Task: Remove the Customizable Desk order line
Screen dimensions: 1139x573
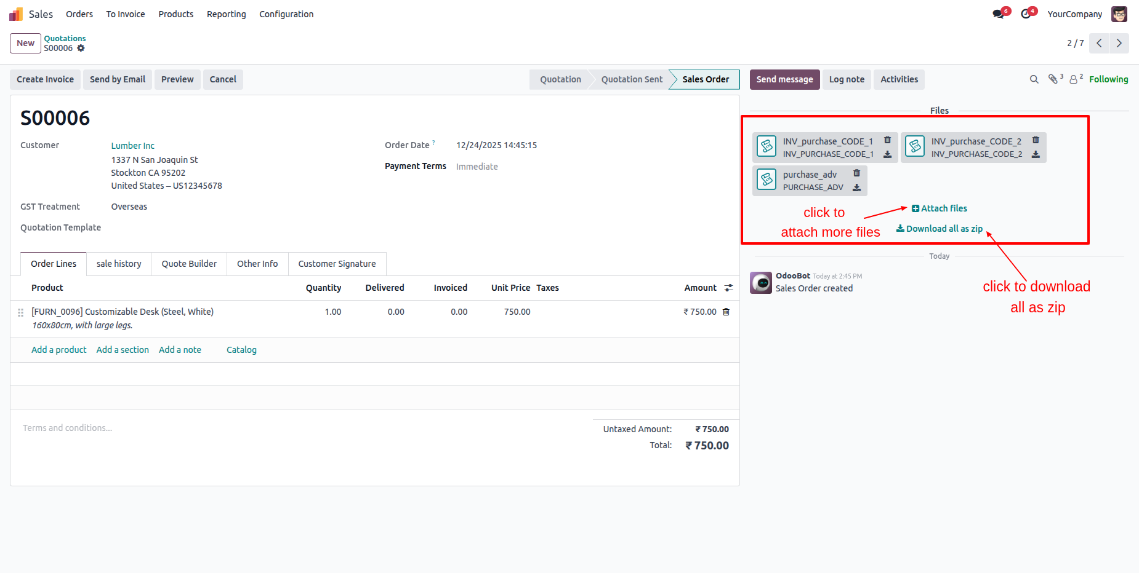Action: (x=726, y=312)
